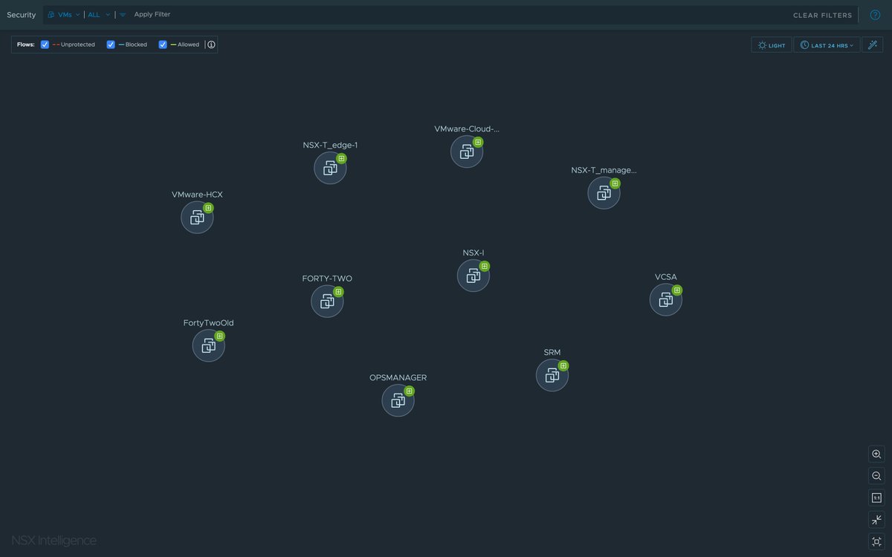This screenshot has height=557, width=892.
Task: Reset the canvas to 1:1 scale
Action: pyautogui.click(x=876, y=498)
